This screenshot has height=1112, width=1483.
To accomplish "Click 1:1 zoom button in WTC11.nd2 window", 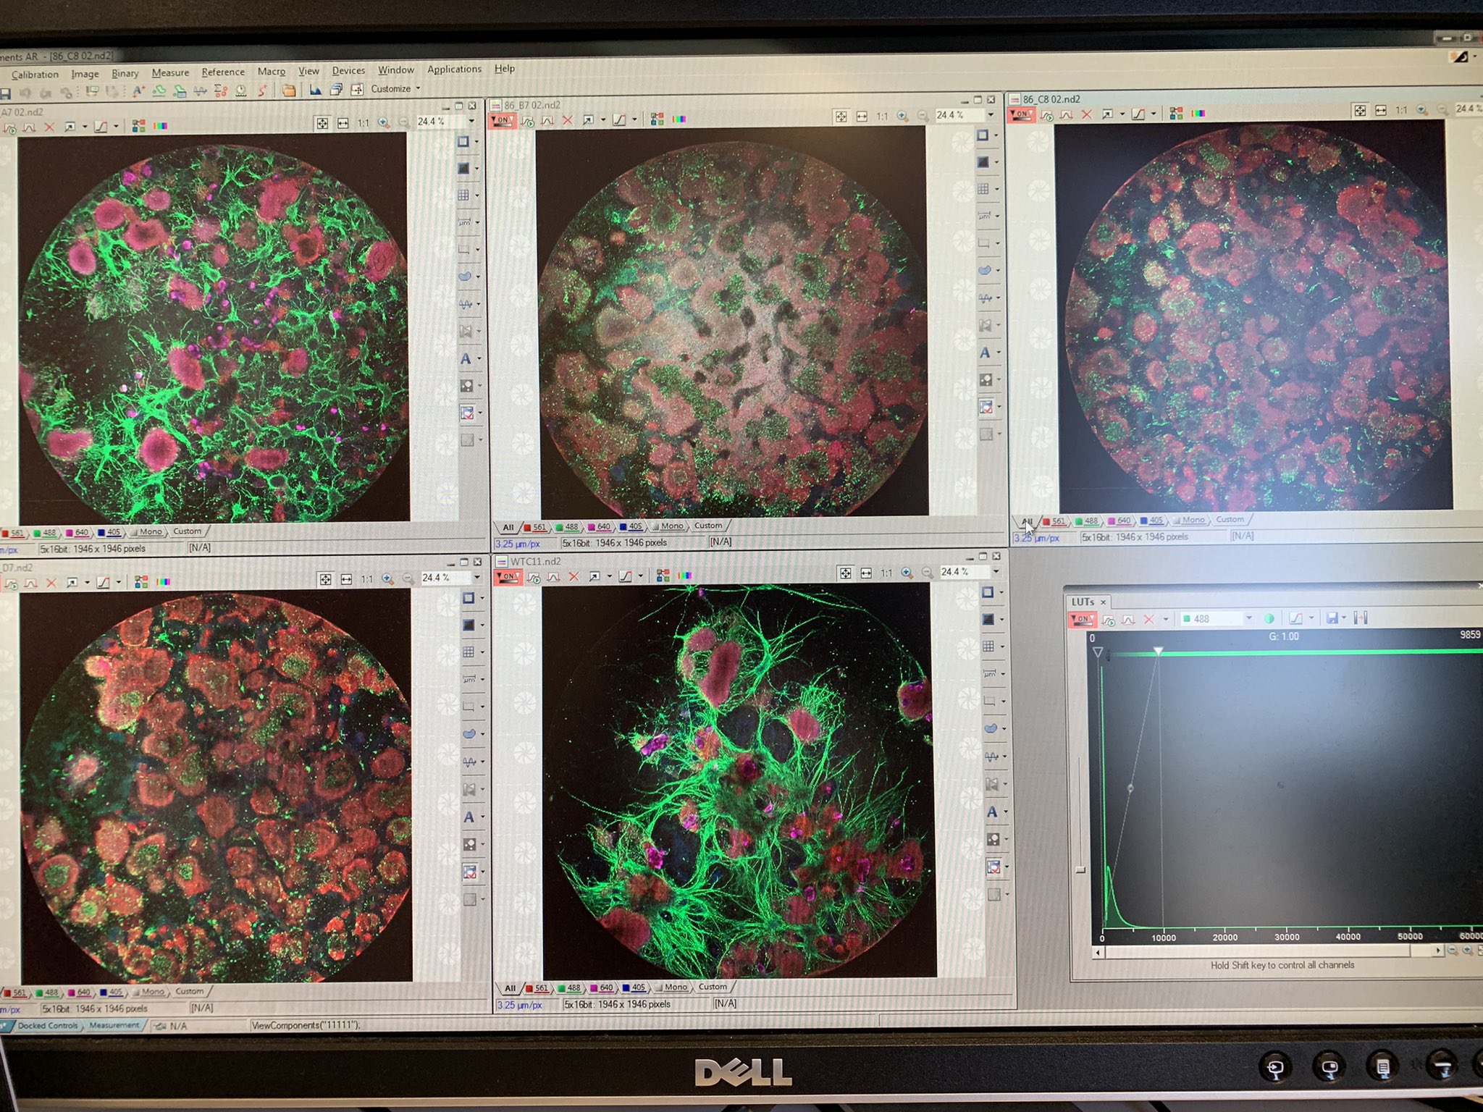I will [886, 573].
